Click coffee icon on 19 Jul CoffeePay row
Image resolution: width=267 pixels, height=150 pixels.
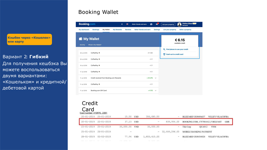click(99, 65)
